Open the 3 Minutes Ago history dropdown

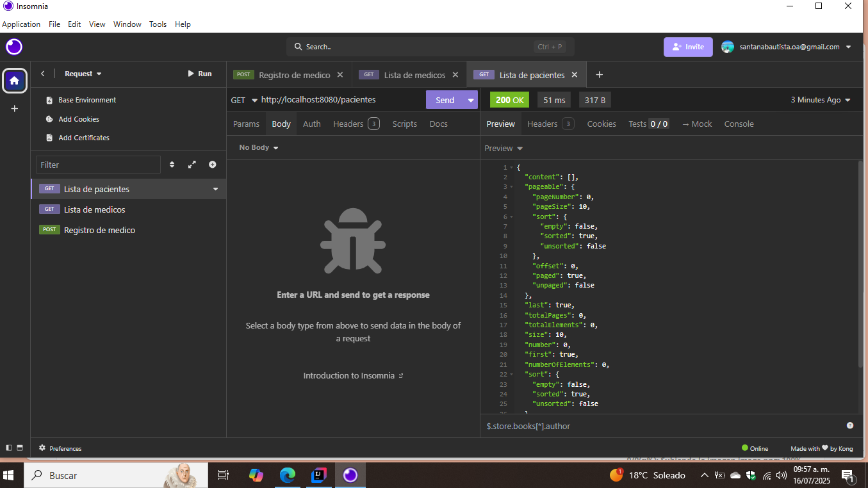click(821, 100)
